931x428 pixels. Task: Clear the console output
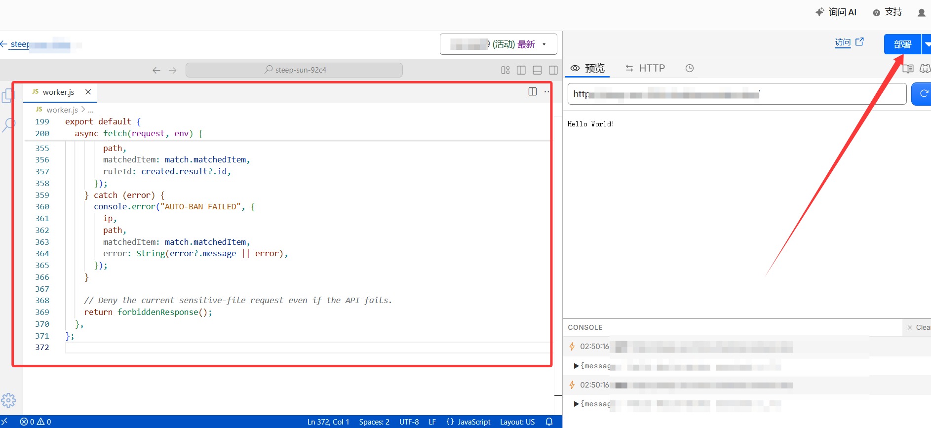(918, 327)
